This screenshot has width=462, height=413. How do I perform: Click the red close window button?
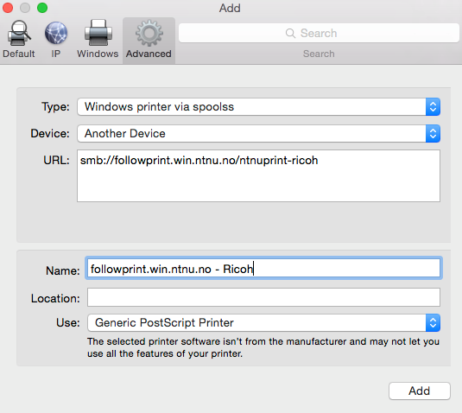click(8, 8)
